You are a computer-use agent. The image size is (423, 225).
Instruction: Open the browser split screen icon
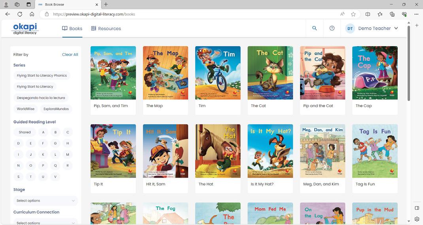point(368,14)
